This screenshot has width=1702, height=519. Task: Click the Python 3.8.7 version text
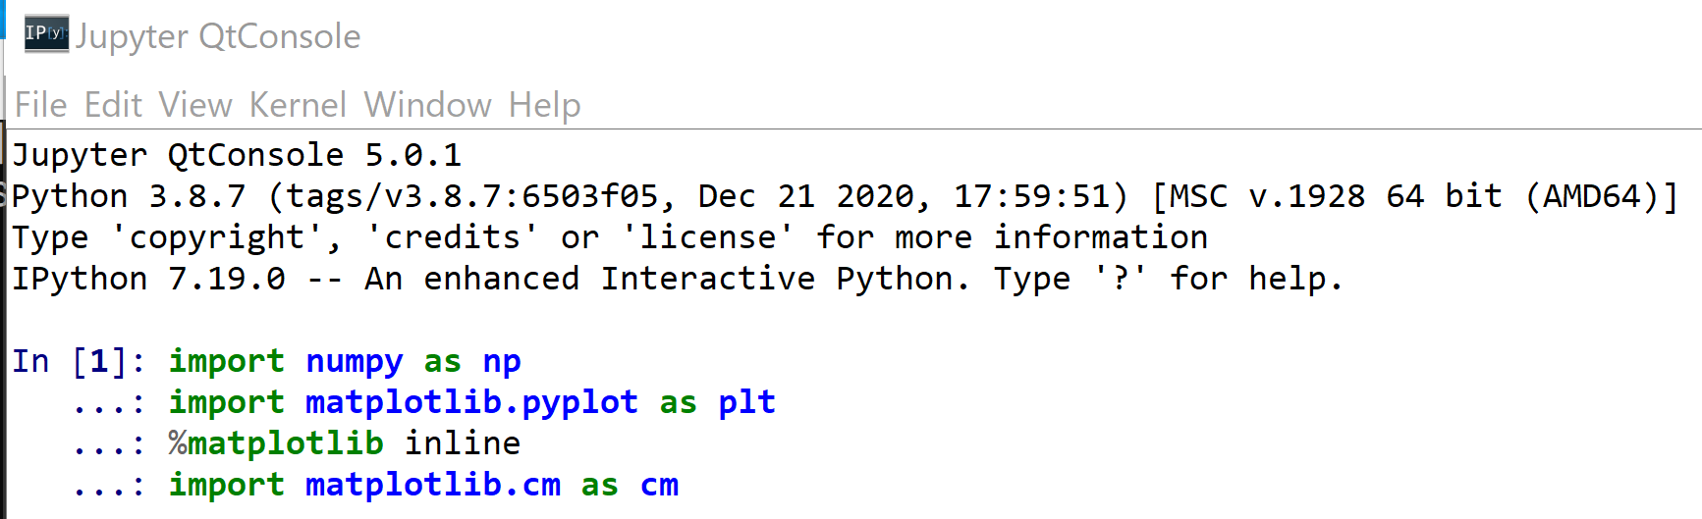(128, 197)
